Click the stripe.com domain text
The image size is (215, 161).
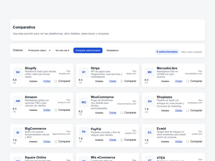131,74
